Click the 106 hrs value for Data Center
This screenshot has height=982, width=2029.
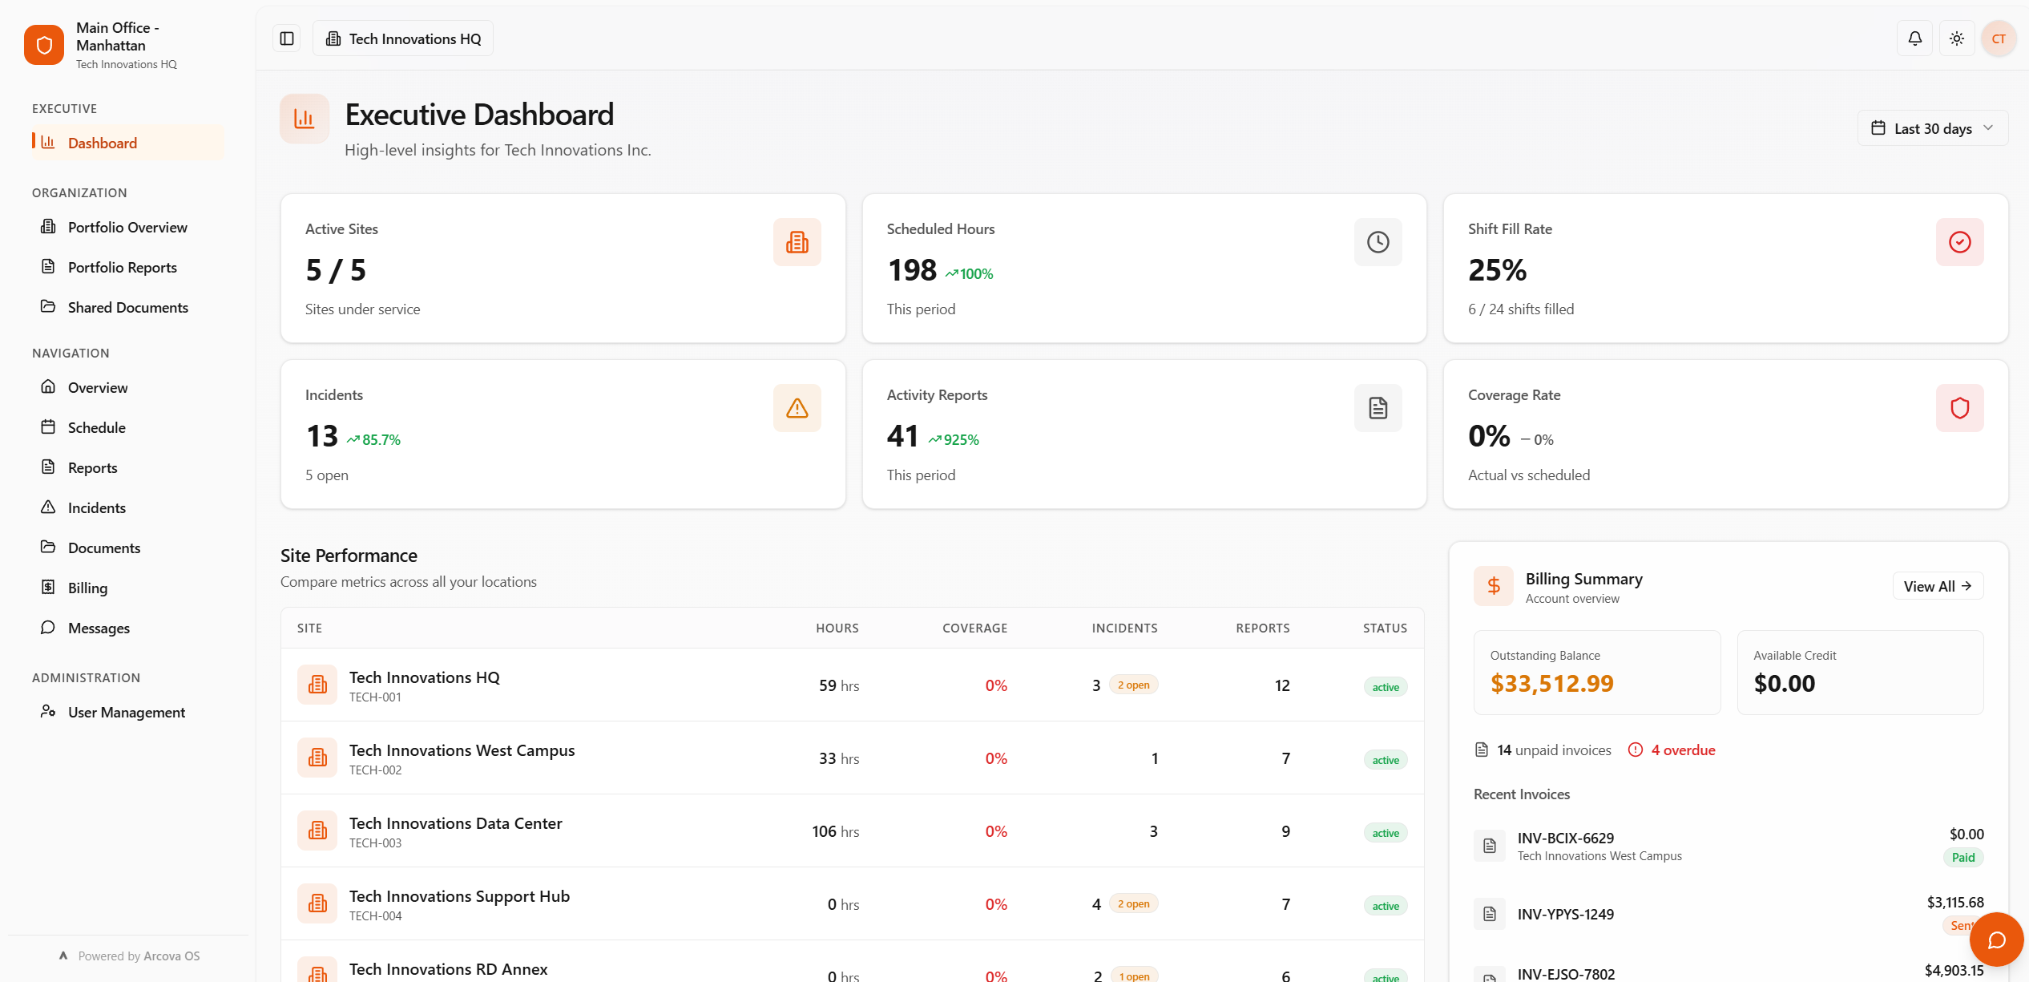coord(835,831)
